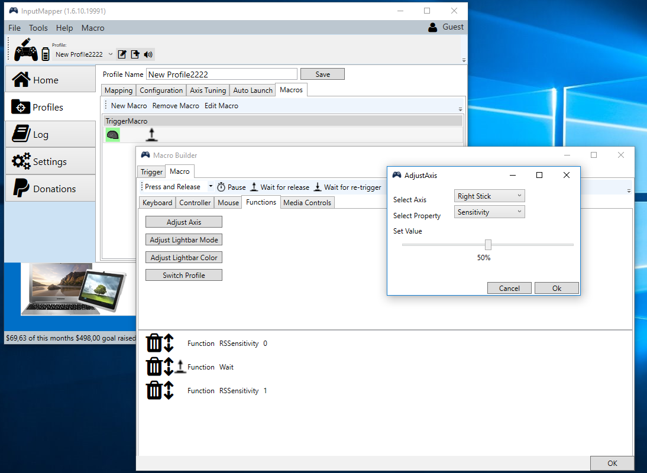This screenshot has width=647, height=473.
Task: Click the Wait for re-trigger arrow icon
Action: point(318,187)
